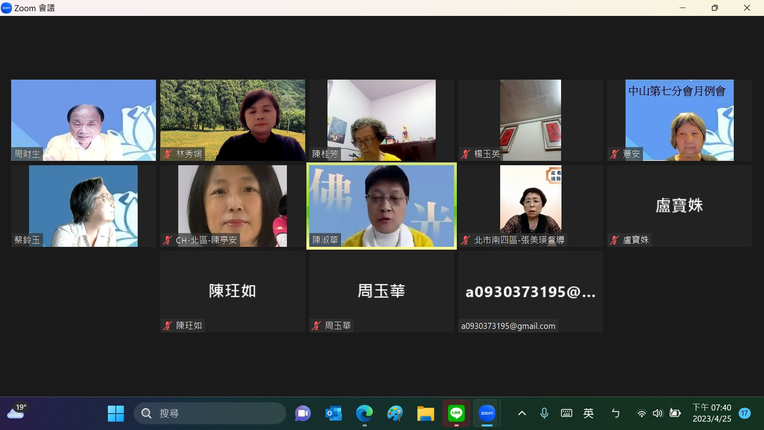
Task: Select active speaker 陳淑華 video tile
Action: [381, 206]
